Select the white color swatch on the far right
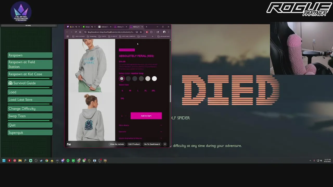 tap(154, 79)
